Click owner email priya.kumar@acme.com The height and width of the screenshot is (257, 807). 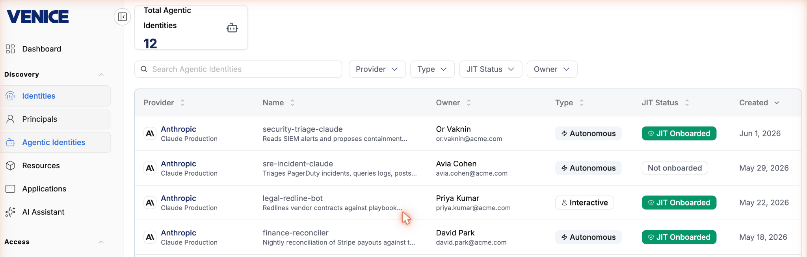(x=473, y=208)
